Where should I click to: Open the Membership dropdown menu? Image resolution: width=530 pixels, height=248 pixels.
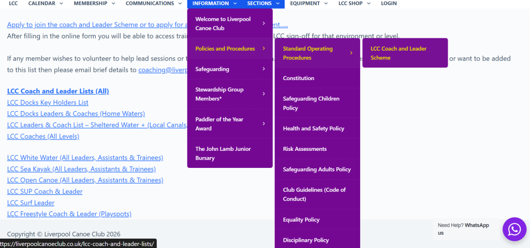pos(94,4)
